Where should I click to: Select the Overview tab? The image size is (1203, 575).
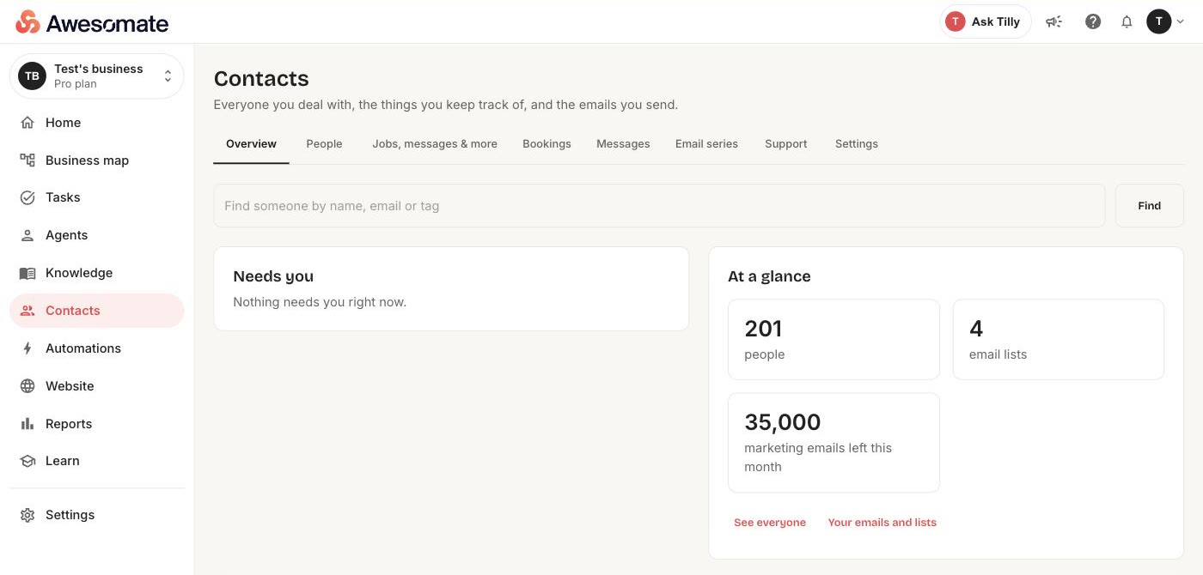(251, 144)
